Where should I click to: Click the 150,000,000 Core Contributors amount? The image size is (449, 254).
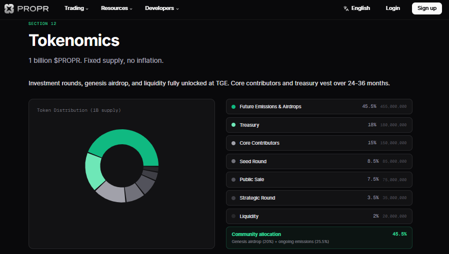[x=393, y=143]
